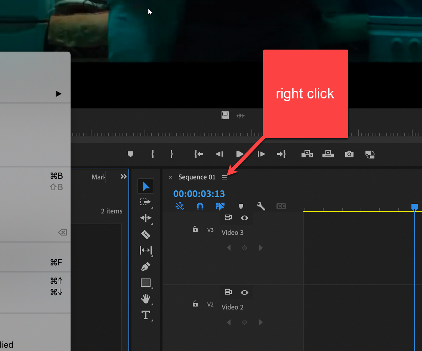
Task: Open the Sequence 01 panel hamburger menu
Action: (225, 177)
